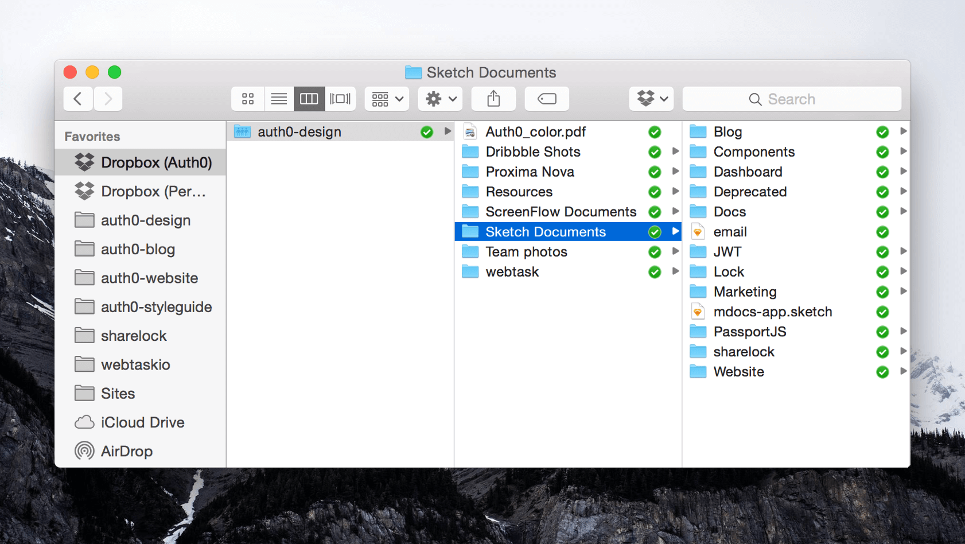Select the Auth0_color.pdf file
This screenshot has height=544, width=965.
click(x=535, y=132)
